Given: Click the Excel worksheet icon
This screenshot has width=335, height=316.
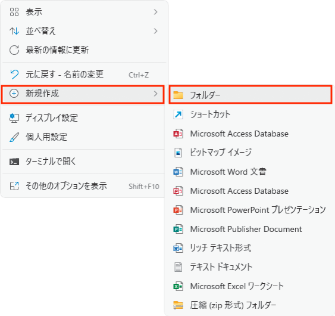Looking at the screenshot, I should [x=178, y=286].
